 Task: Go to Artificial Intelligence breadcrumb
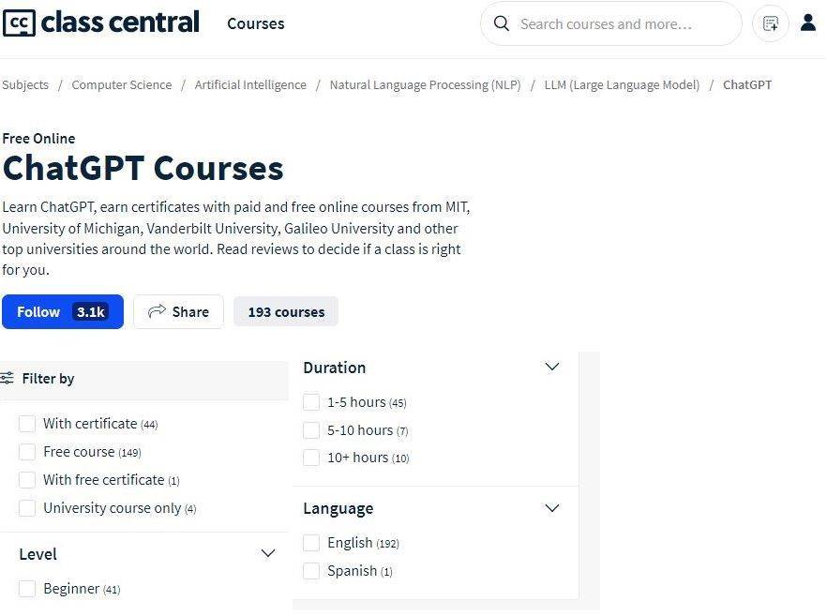coord(250,84)
